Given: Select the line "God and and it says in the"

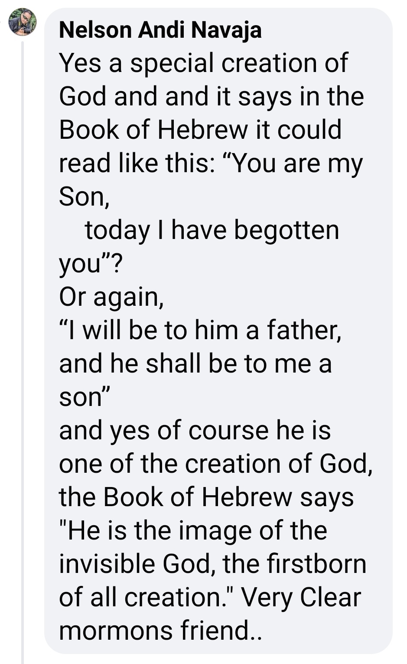Looking at the screenshot, I should pyautogui.click(x=212, y=96).
